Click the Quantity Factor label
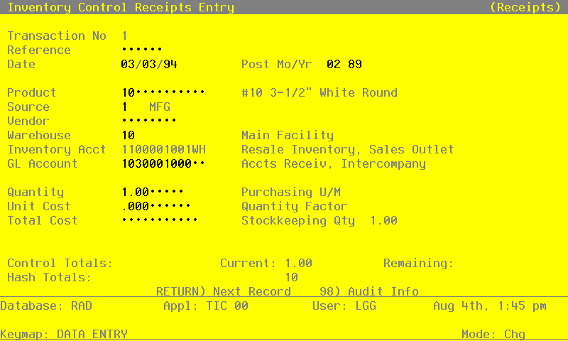 [294, 206]
